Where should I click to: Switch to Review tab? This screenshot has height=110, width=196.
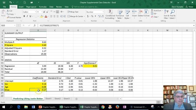point(59,7)
